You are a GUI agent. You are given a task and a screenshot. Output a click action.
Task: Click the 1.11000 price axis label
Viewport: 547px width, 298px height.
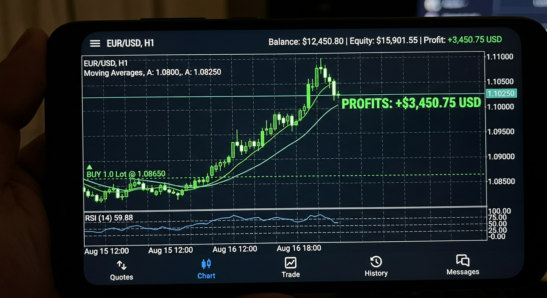click(x=500, y=57)
